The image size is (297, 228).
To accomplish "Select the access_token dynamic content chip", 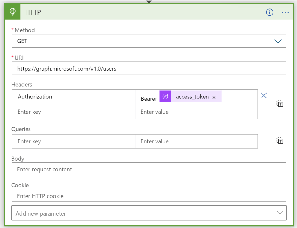I will (x=192, y=97).
